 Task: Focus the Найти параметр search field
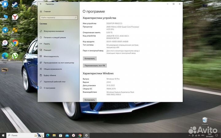[x=59, y=17]
